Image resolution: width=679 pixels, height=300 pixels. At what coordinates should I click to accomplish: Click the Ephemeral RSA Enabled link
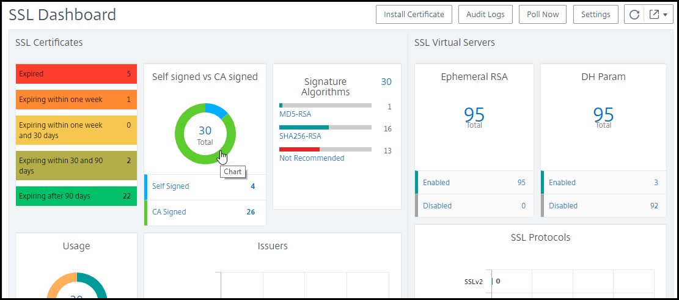(x=436, y=182)
